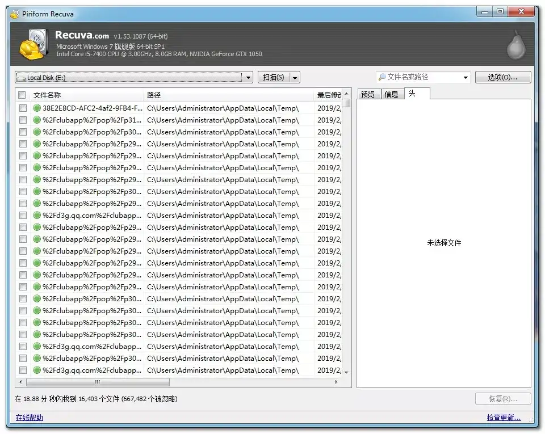Screen dimensions: 545x434
Task: Click the v1.53.1087 (64-bit) version text
Action: pyautogui.click(x=141, y=36)
